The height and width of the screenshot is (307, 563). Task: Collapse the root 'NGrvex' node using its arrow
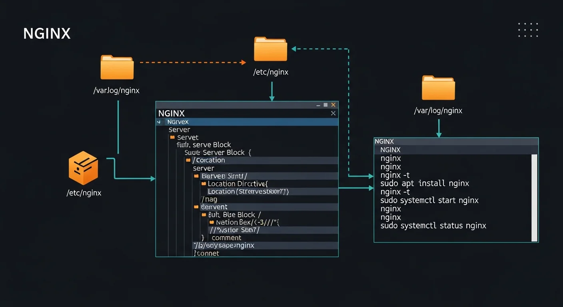(x=160, y=122)
